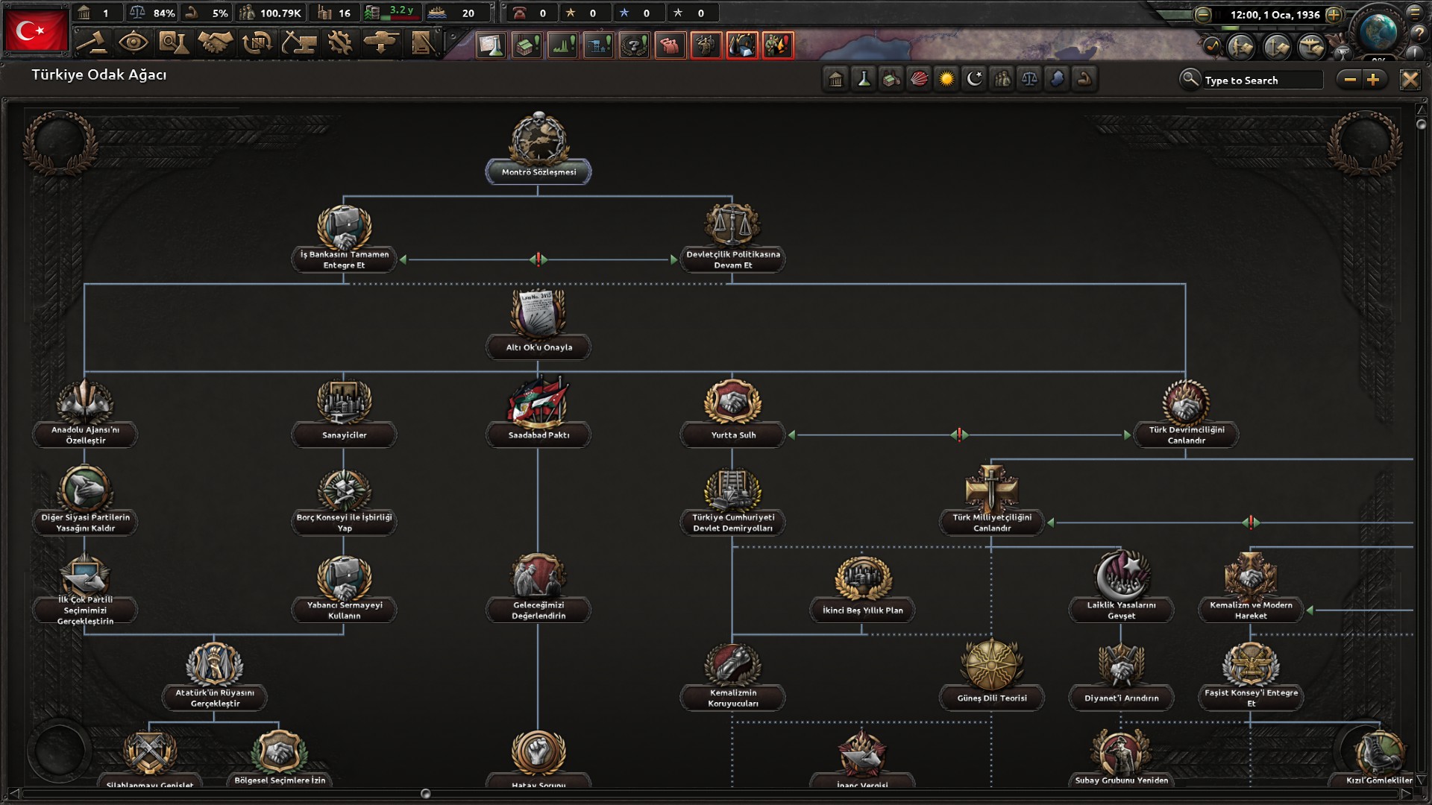Viewport: 1432px width, 805px height.
Task: Select the Saadabad Paktı focus
Action: 538,411
